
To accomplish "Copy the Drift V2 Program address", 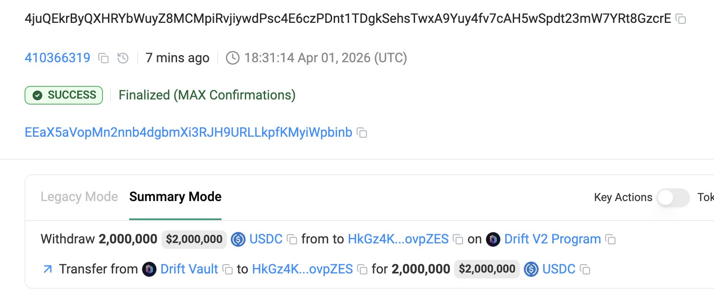I will click(610, 240).
